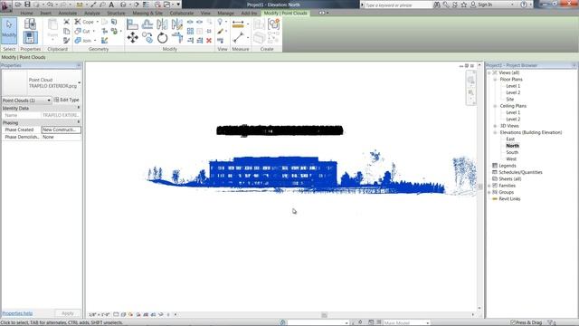579x326 pixels.
Task: Select the Align tool in Modify panel
Action: tap(132, 24)
